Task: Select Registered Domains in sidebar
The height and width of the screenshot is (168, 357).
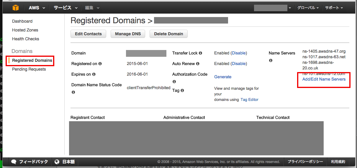Action: (x=32, y=60)
